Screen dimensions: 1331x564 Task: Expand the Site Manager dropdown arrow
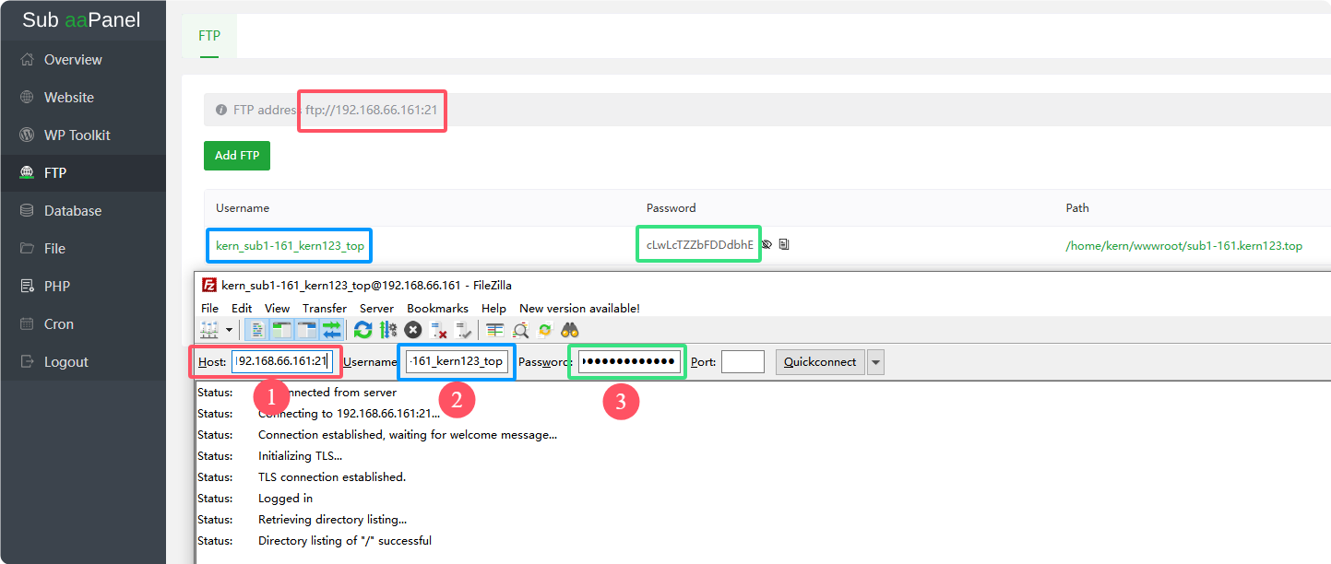(x=229, y=330)
